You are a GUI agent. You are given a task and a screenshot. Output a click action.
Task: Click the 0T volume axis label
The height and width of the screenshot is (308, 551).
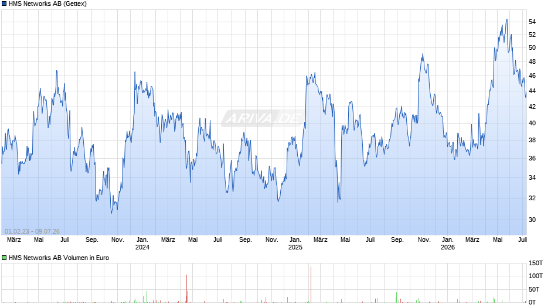click(532, 302)
